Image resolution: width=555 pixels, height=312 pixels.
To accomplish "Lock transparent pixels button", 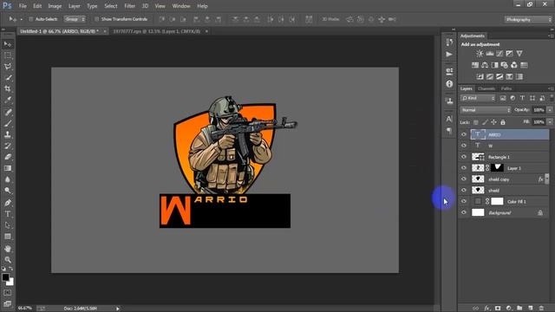I will pos(476,122).
